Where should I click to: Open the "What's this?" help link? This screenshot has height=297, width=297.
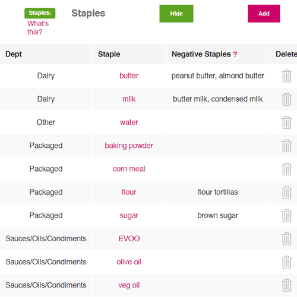tap(38, 28)
